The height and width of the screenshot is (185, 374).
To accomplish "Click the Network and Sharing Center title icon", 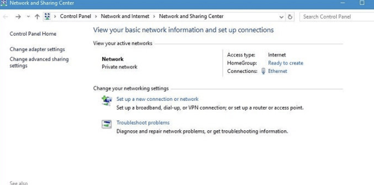I will pyautogui.click(x=4, y=3).
